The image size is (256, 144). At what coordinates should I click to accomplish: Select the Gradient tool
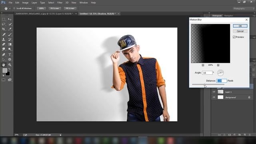(x=10, y=44)
